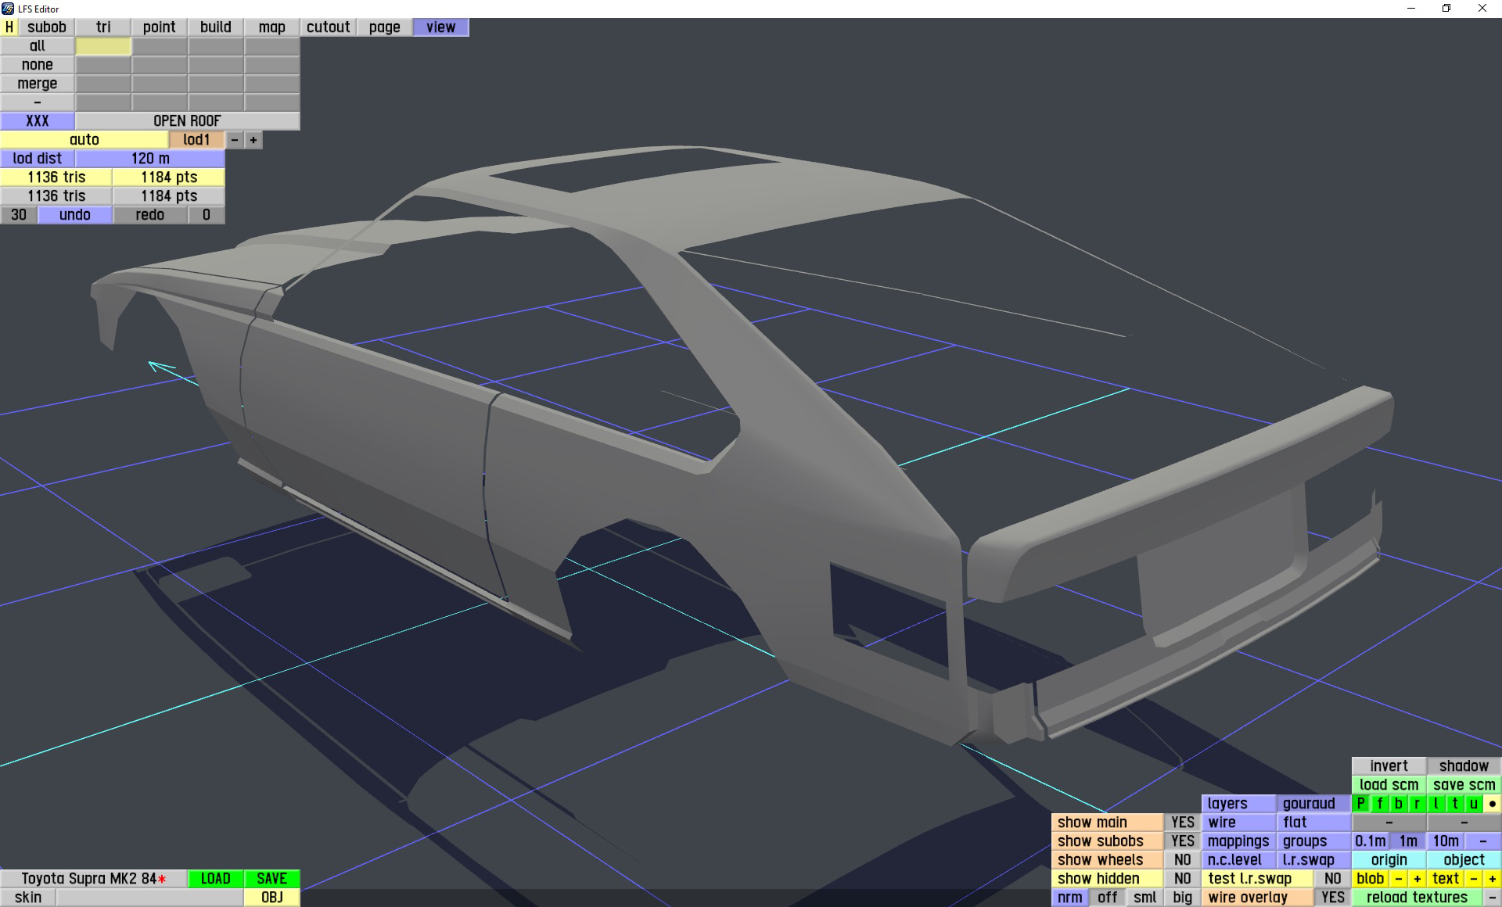Screen dimensions: 1502x907
Task: Click the skin name field
Action: (149, 898)
